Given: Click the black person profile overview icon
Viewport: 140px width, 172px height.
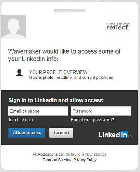Looking at the screenshot, I should tap(19, 73).
